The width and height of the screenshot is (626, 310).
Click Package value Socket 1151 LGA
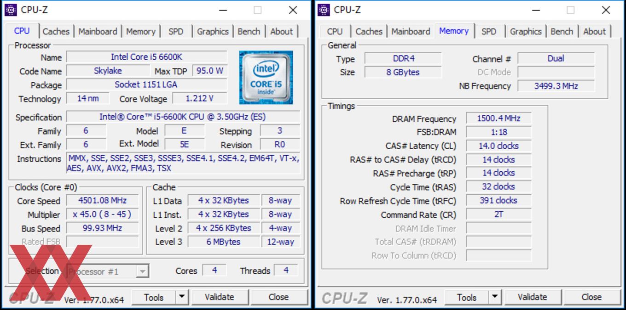click(x=146, y=85)
